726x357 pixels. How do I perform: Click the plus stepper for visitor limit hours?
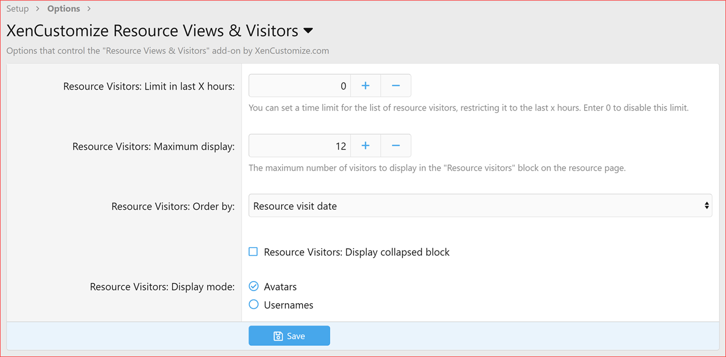(x=365, y=86)
